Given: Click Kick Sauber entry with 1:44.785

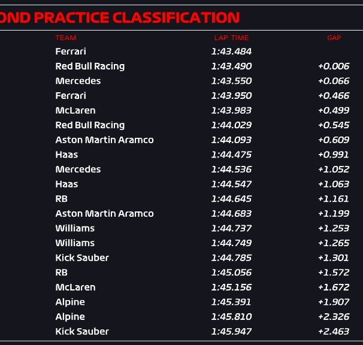Looking at the screenshot, I should coord(82,258).
